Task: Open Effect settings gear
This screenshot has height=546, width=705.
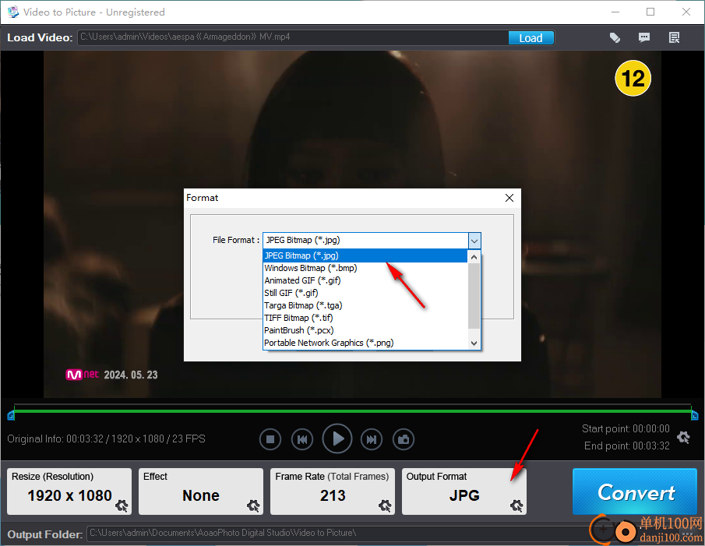Action: click(254, 505)
